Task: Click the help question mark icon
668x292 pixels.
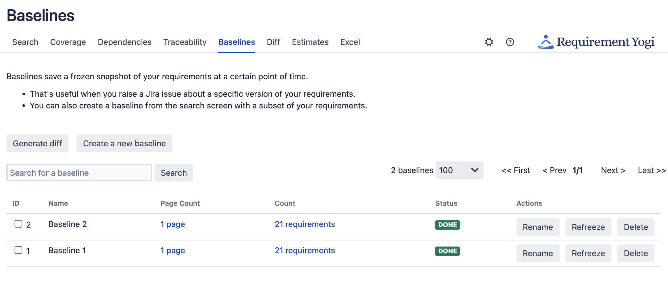Action: [510, 42]
